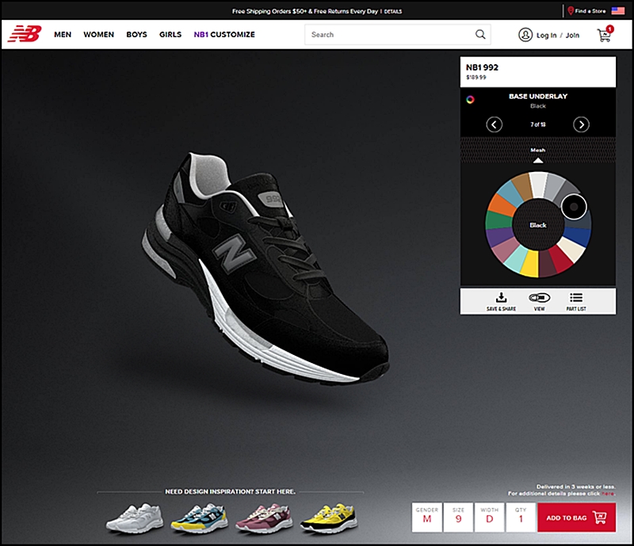Screen dimensions: 634x546
Task: Click the Find a Store location pin
Action: coord(571,11)
